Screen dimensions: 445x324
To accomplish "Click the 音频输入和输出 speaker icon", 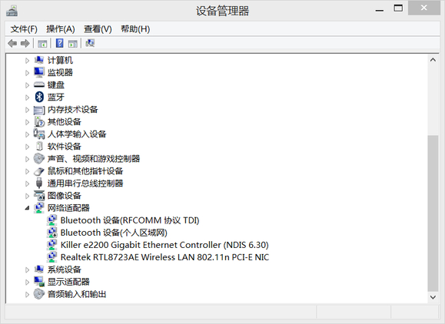I will coord(39,294).
